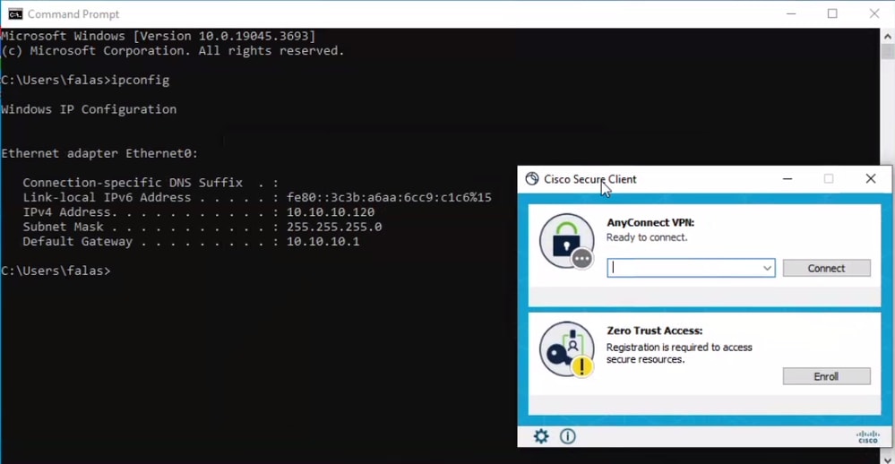Click the default gateway 10.10.10.1

tap(323, 242)
